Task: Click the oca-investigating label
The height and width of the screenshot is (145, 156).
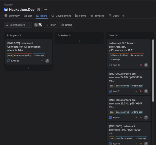Action: coord(23,55)
